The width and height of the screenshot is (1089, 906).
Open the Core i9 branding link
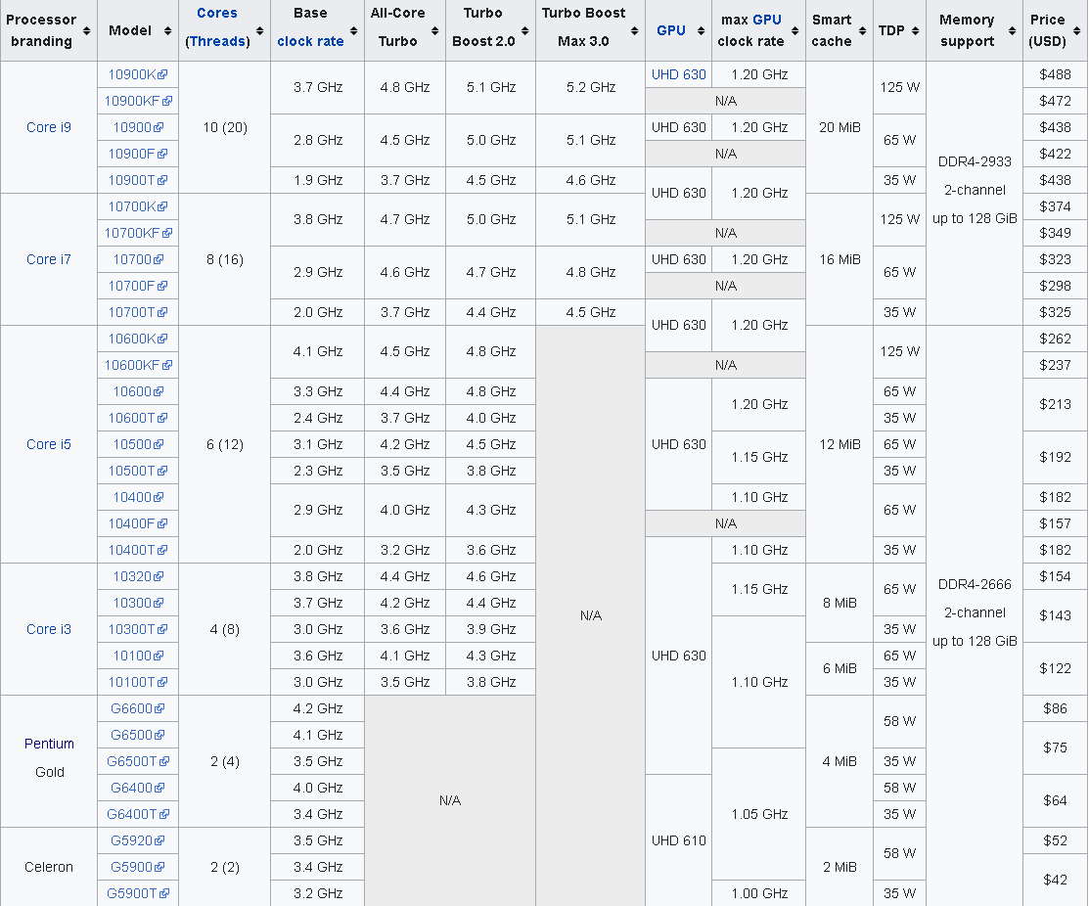pyautogui.click(x=49, y=127)
